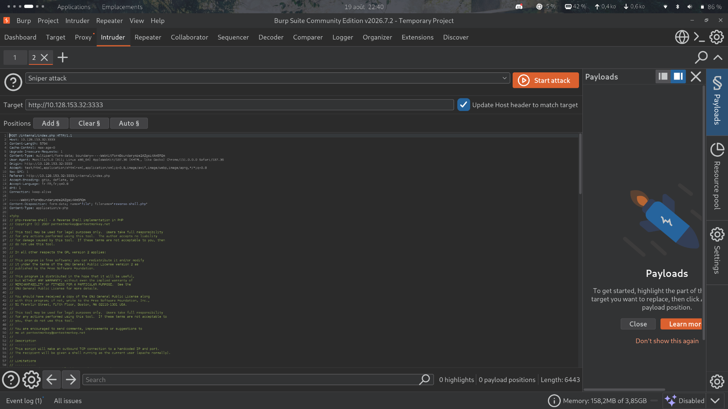Open the Burp browser globe icon

point(682,37)
